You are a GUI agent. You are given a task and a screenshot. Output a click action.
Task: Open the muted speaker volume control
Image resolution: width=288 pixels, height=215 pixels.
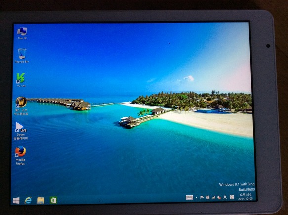pyautogui.click(x=219, y=197)
